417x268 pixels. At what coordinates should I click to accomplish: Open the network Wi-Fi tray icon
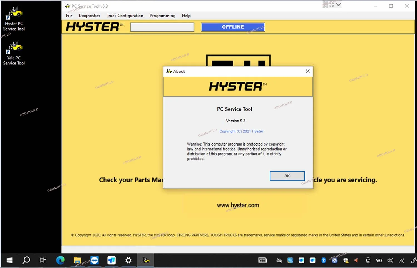402,260
